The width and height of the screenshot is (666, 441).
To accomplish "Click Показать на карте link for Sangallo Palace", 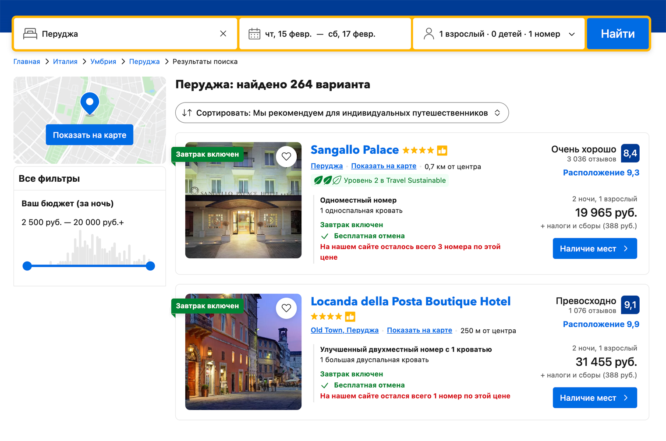I will pos(384,166).
